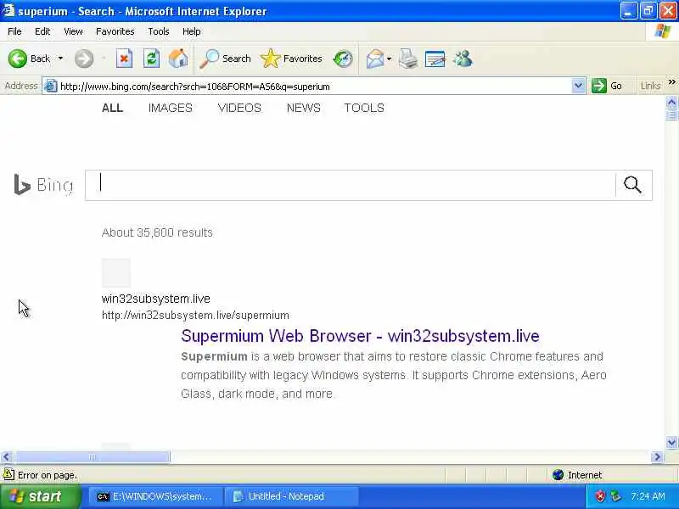Click the horizontal scrollbar left arrow
The height and width of the screenshot is (509, 679).
[x=6, y=456]
